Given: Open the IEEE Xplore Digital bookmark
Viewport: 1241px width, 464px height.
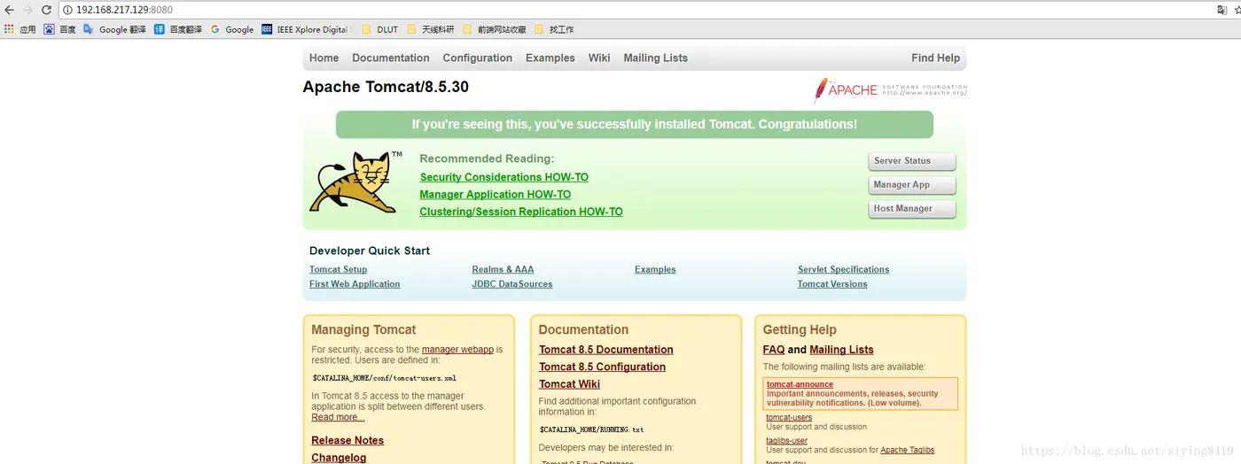Looking at the screenshot, I should pyautogui.click(x=305, y=29).
